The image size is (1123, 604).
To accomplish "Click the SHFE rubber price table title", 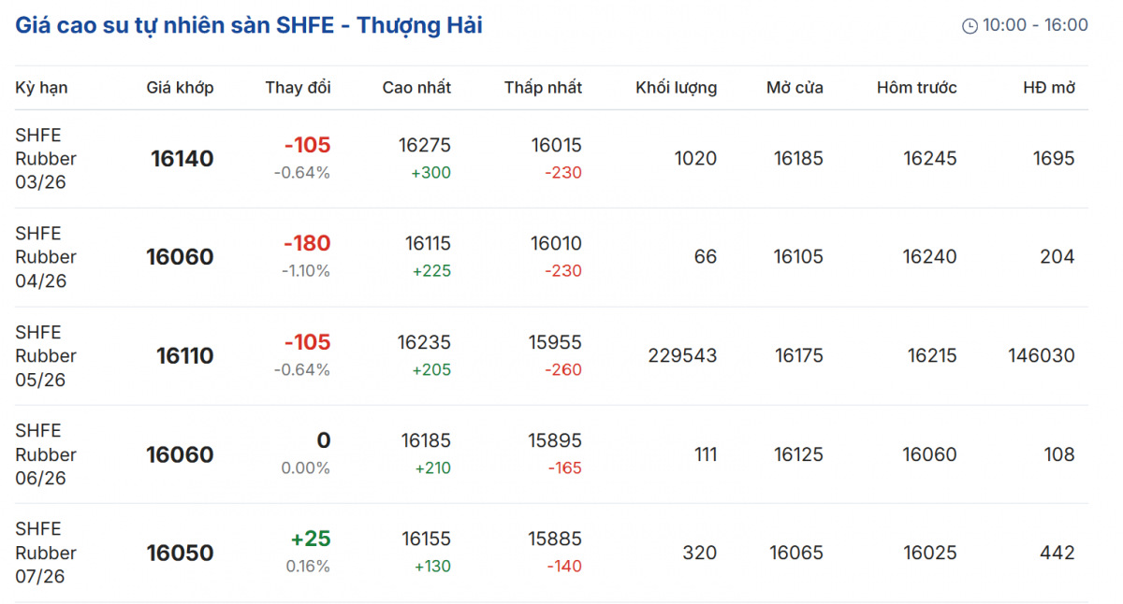I will point(249,25).
